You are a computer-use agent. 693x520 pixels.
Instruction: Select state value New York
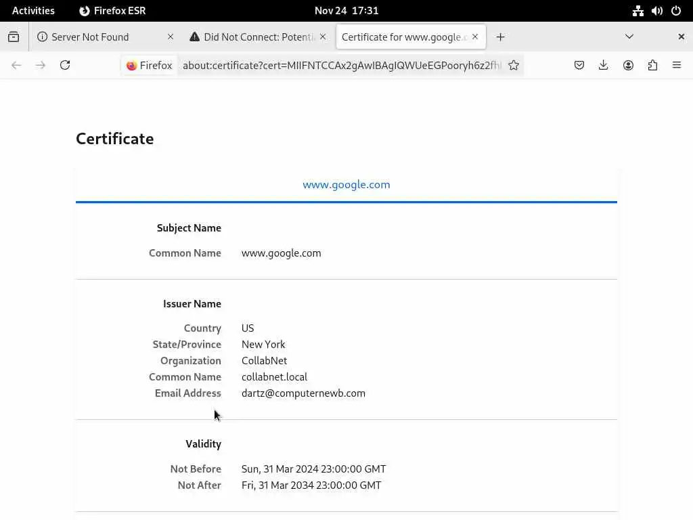click(263, 345)
